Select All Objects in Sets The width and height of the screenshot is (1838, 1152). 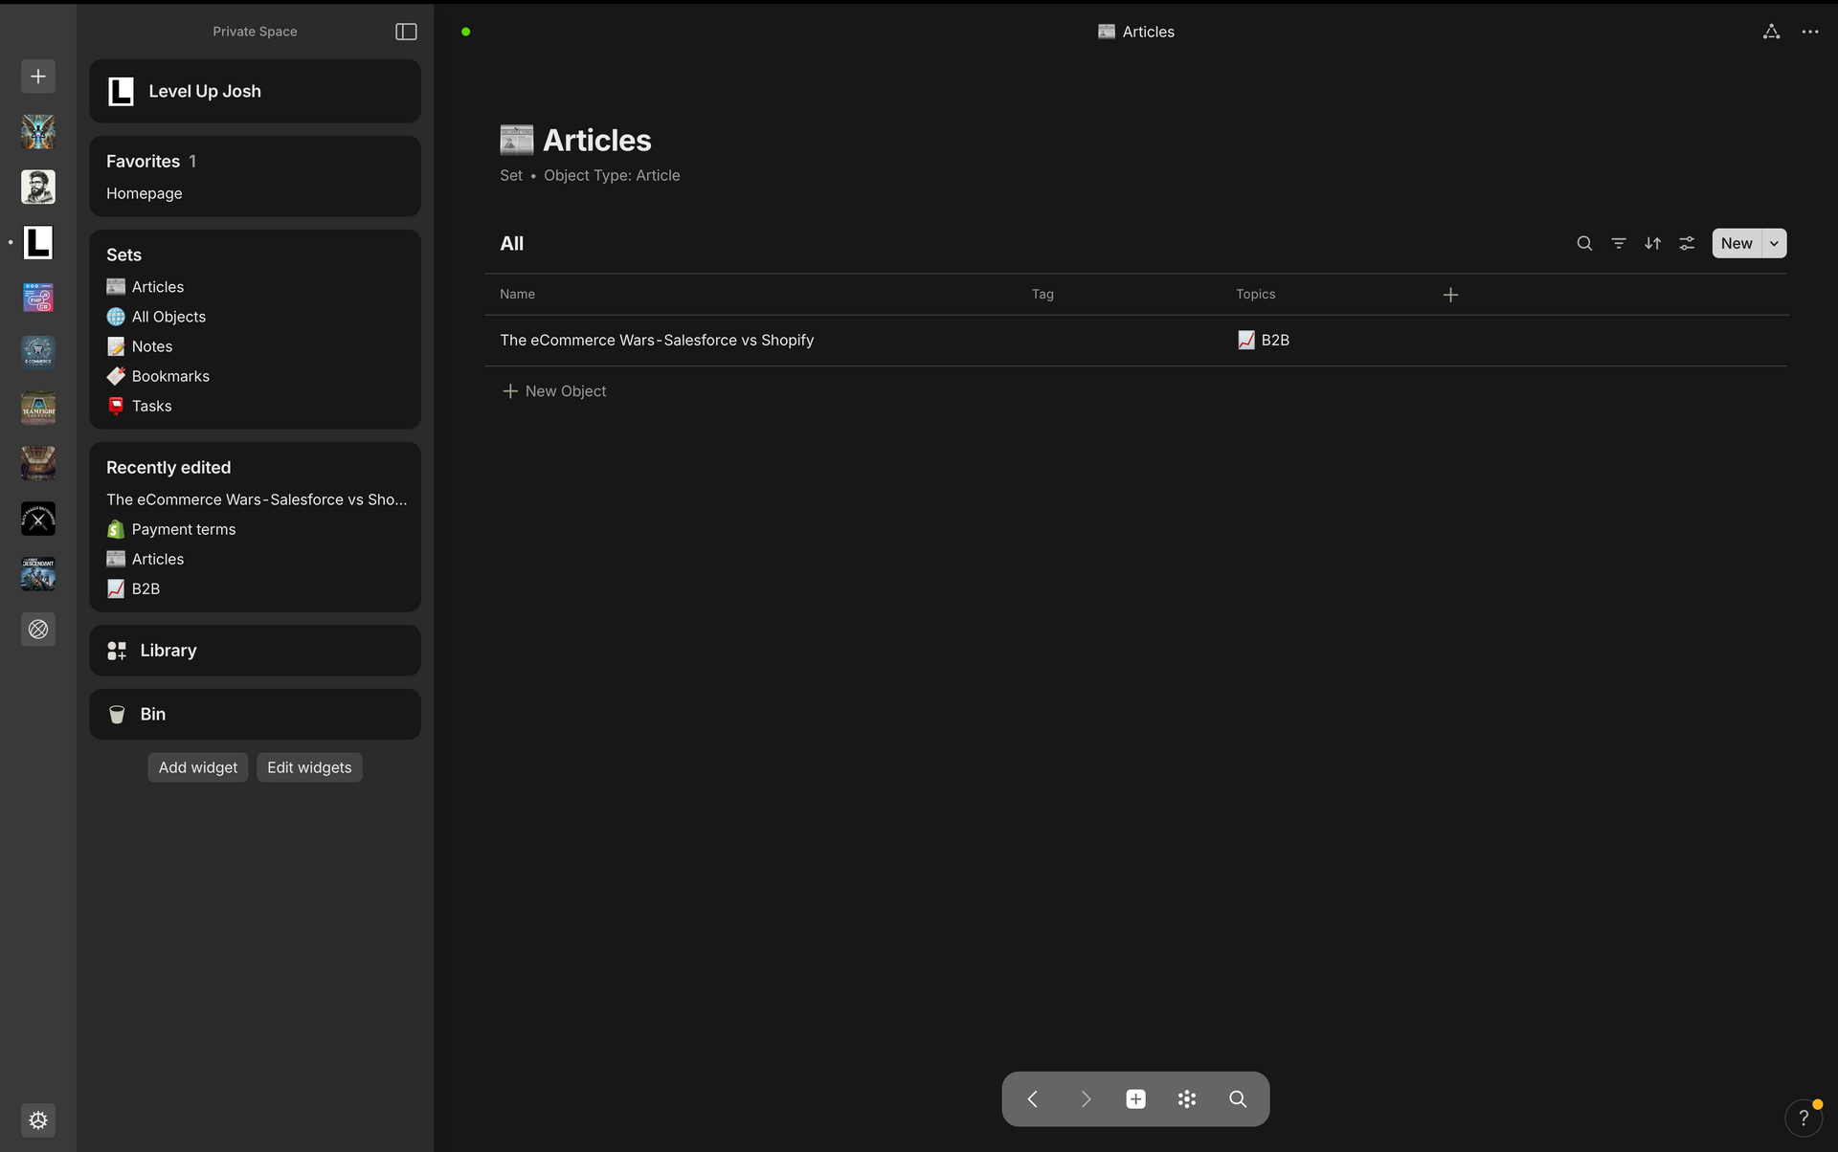pos(168,317)
